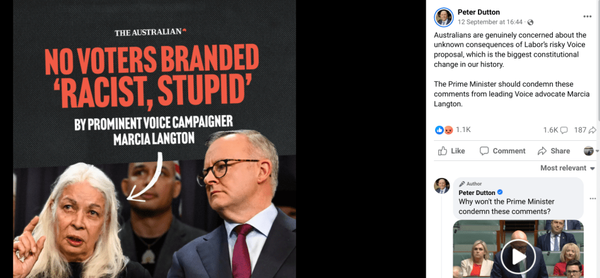Open the post options three-dot menu
600x278 pixels.
587,16
